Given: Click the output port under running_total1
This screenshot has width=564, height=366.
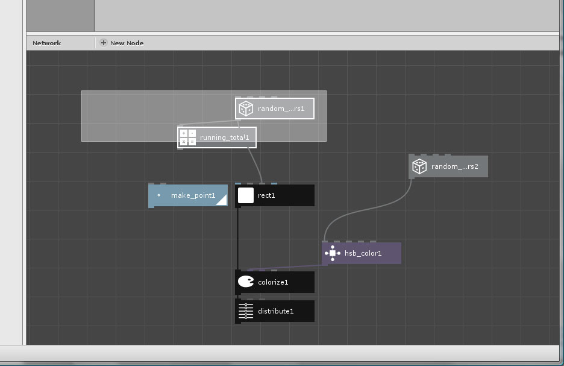Looking at the screenshot, I should (181, 149).
